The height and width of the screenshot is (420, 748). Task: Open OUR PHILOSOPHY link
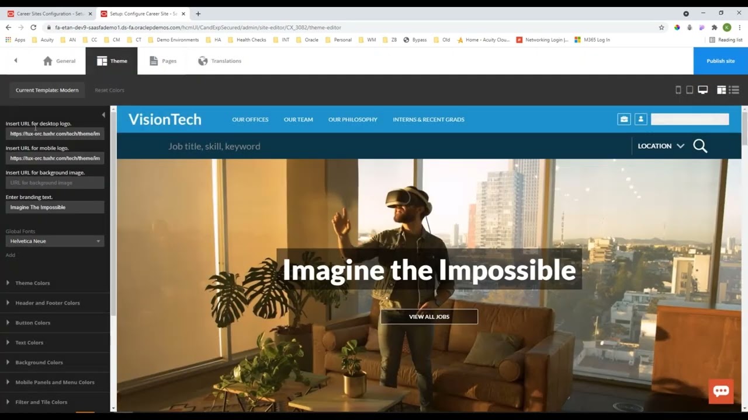[x=353, y=119]
